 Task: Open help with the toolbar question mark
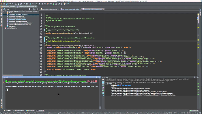tap(68, 4)
